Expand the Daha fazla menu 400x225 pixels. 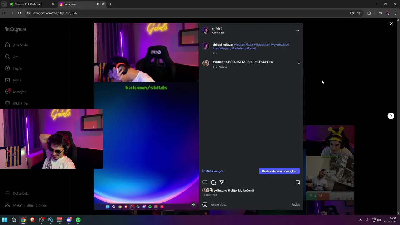[17, 193]
